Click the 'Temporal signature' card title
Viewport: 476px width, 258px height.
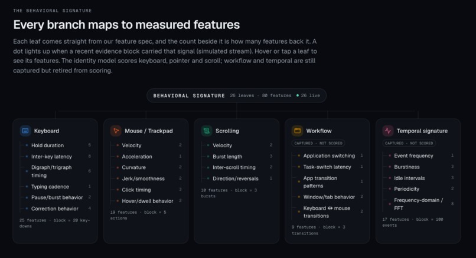click(422, 131)
